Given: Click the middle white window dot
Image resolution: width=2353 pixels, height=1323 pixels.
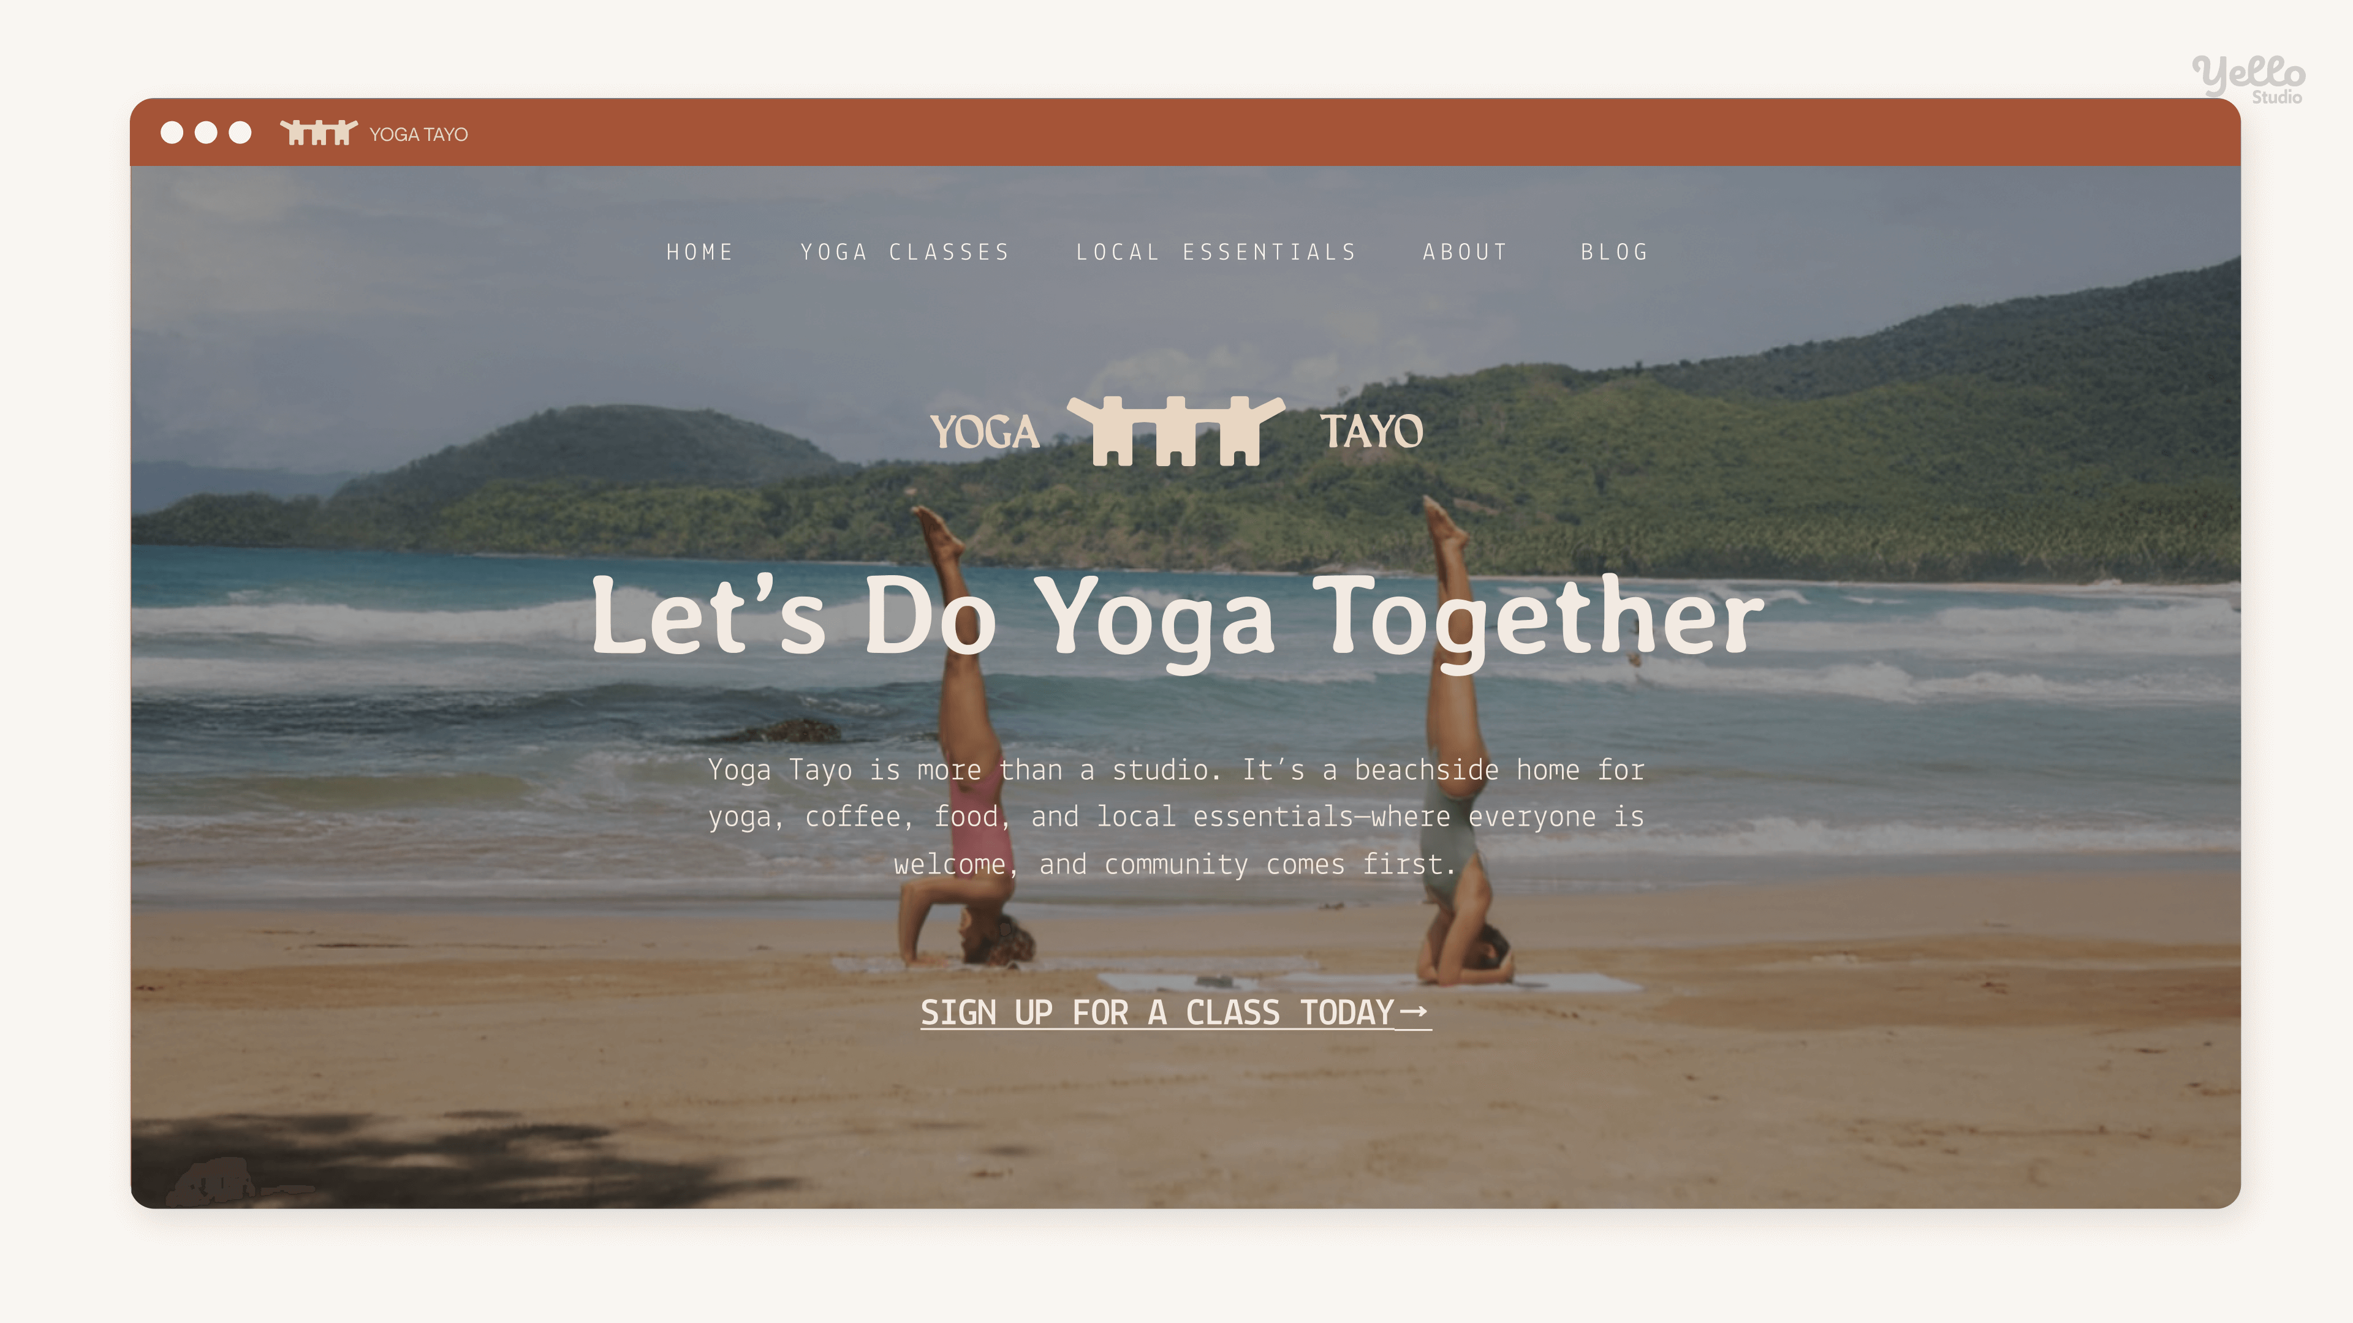Looking at the screenshot, I should click(207, 132).
